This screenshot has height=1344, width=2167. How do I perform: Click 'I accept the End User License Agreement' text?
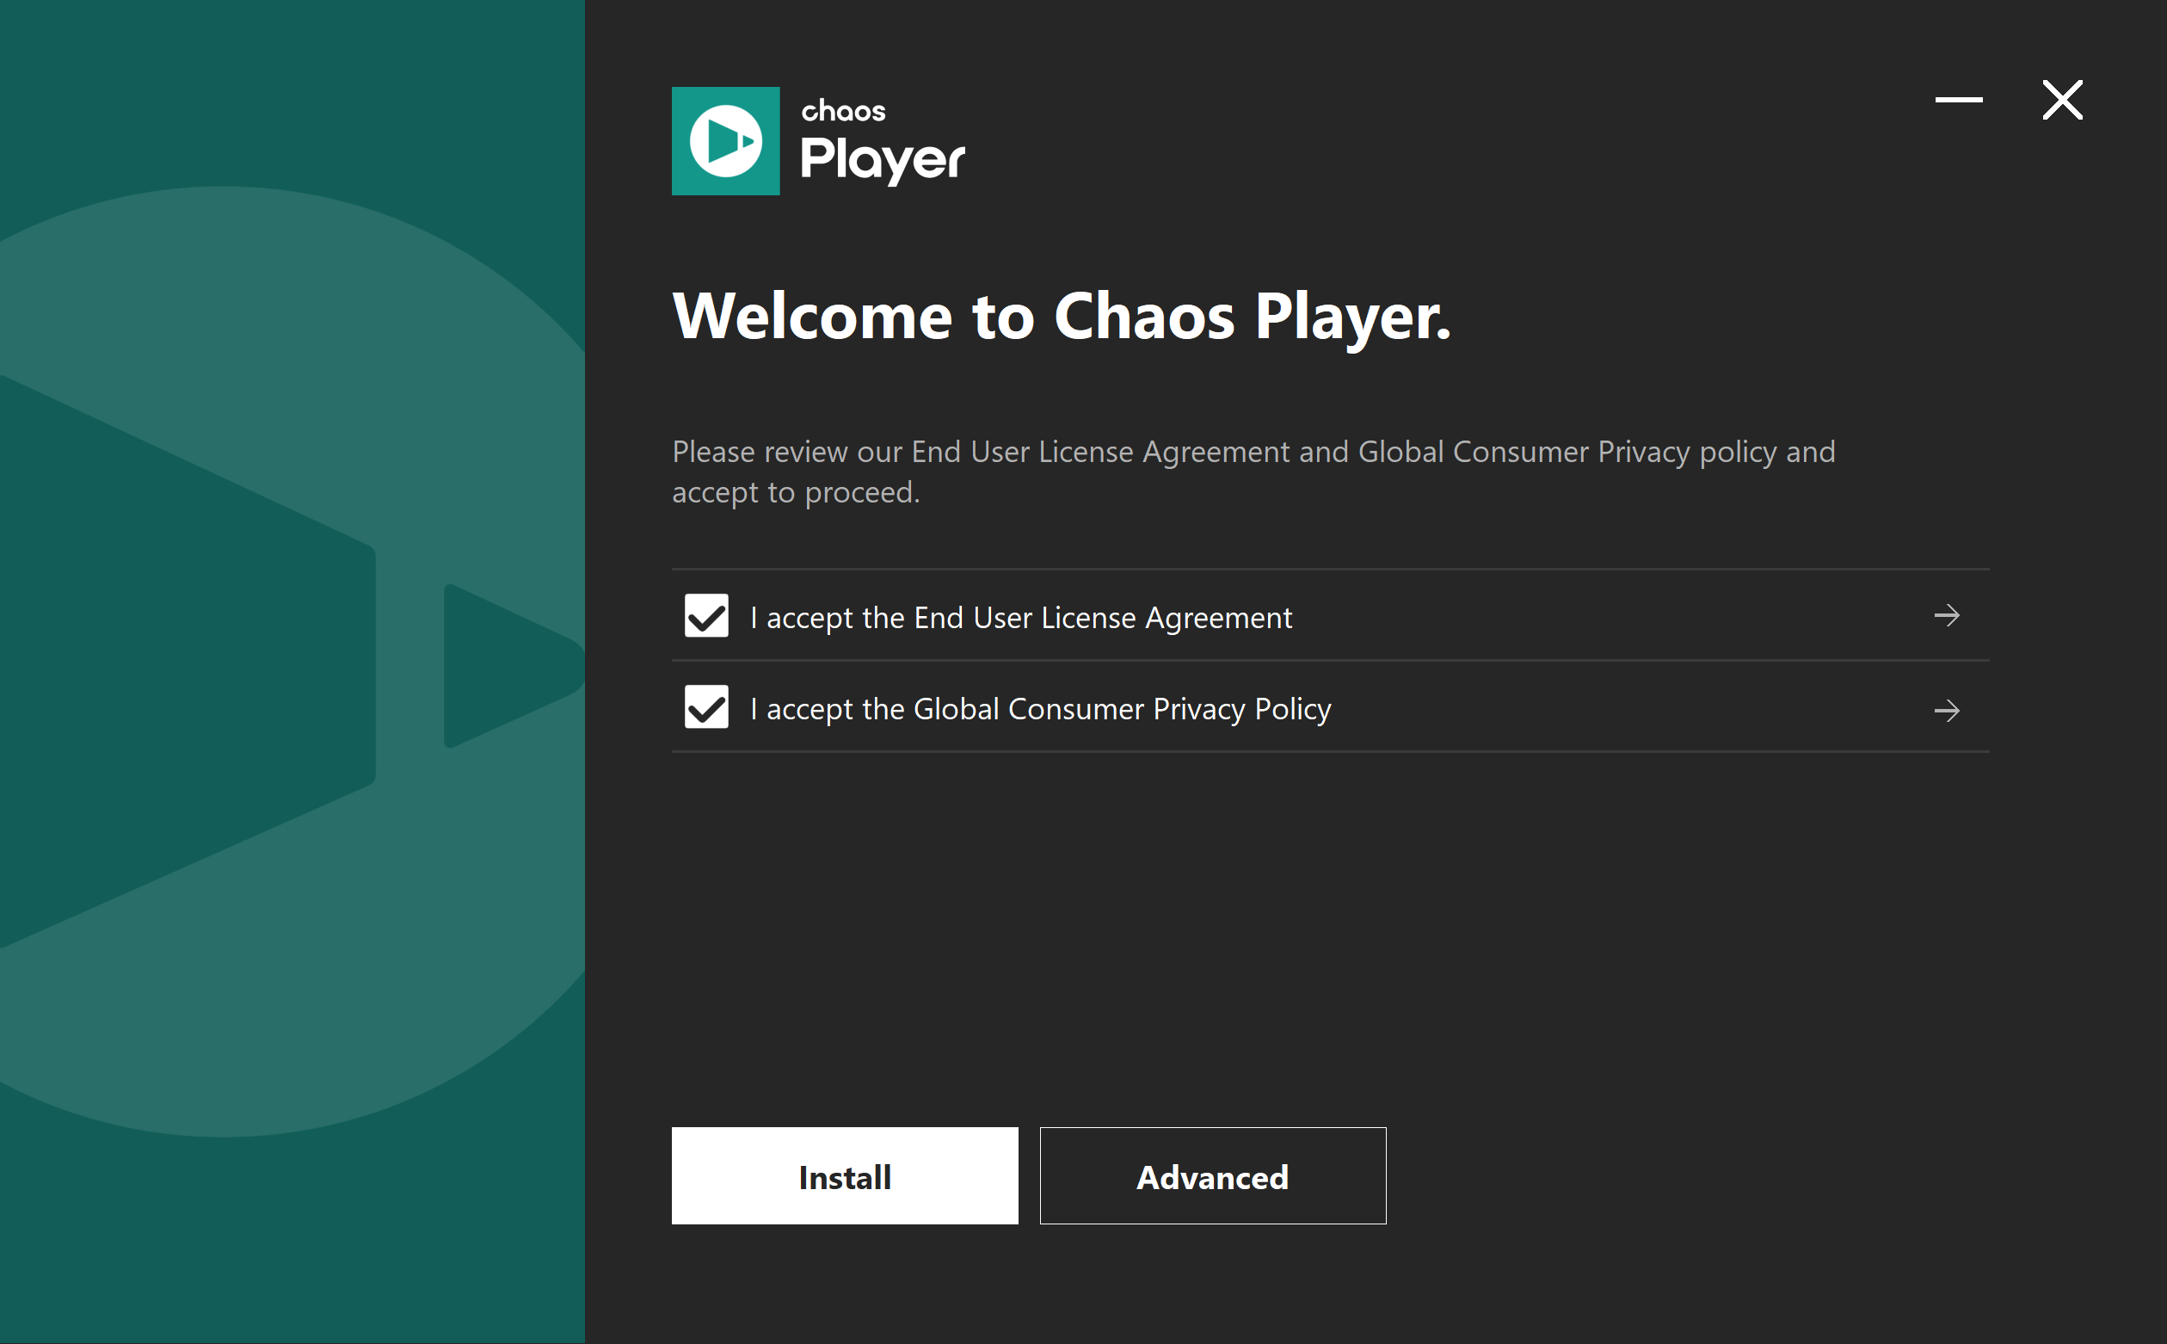(x=1021, y=618)
